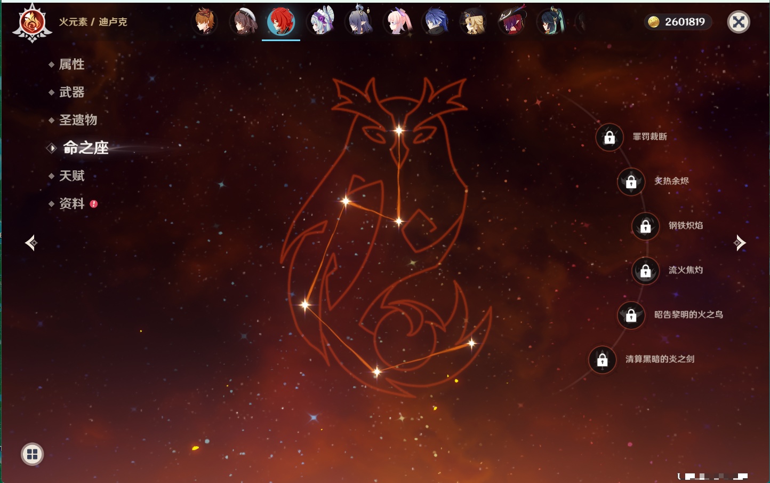The height and width of the screenshot is (483, 770).
Task: Select the pink-haired character avatar
Action: tap(397, 22)
